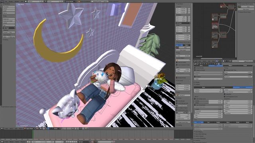Open the node editor type icon
255x143 pixels.
[x=196, y=61]
